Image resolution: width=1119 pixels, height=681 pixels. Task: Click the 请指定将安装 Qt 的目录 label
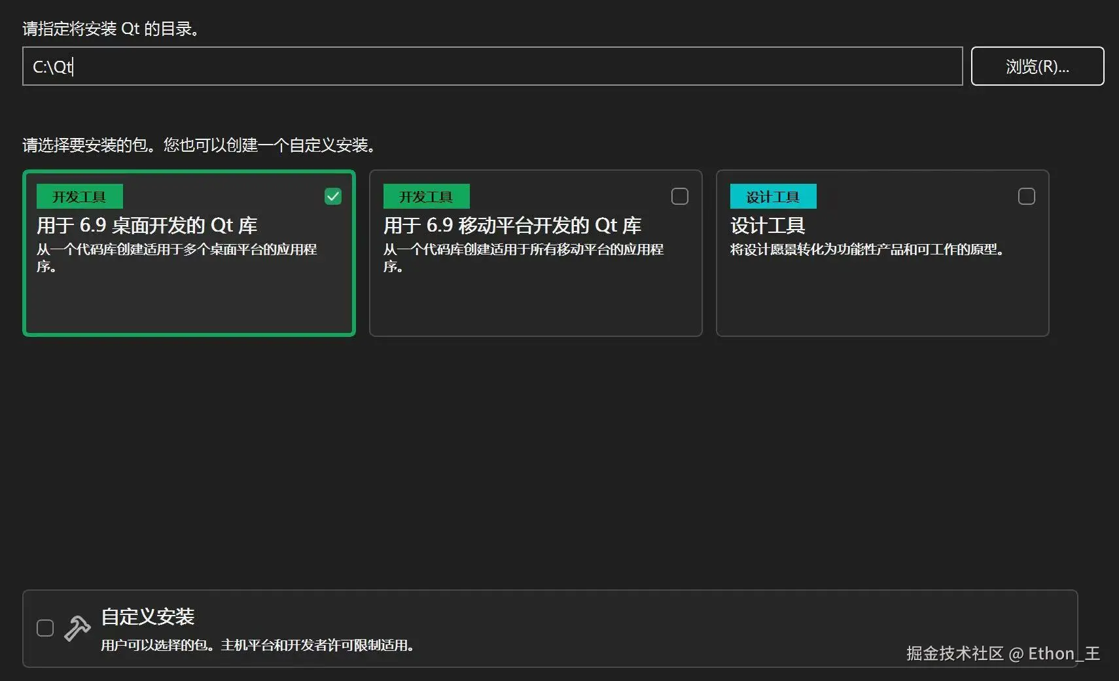point(111,29)
